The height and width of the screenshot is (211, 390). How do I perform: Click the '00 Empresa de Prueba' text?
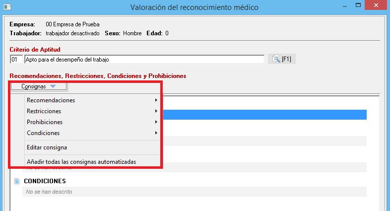coord(72,24)
